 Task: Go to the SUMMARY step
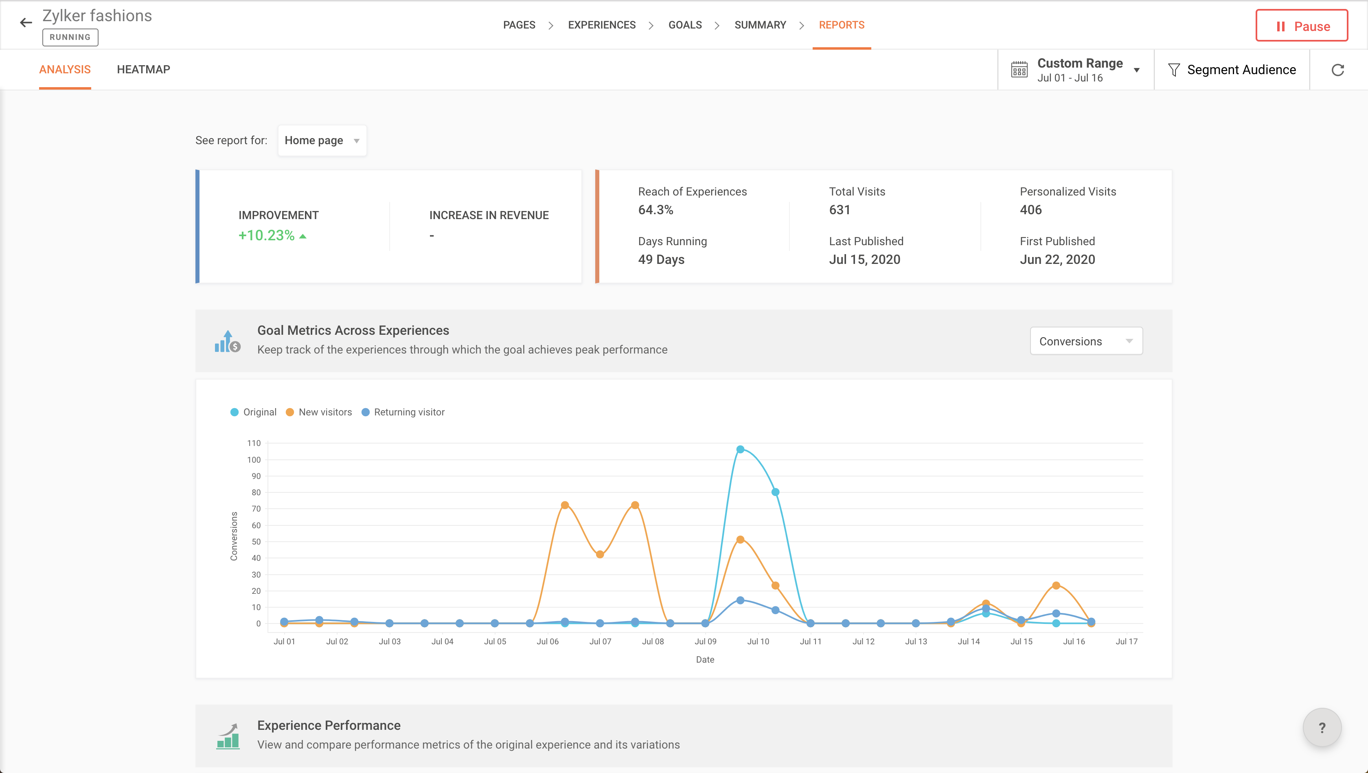coord(760,25)
